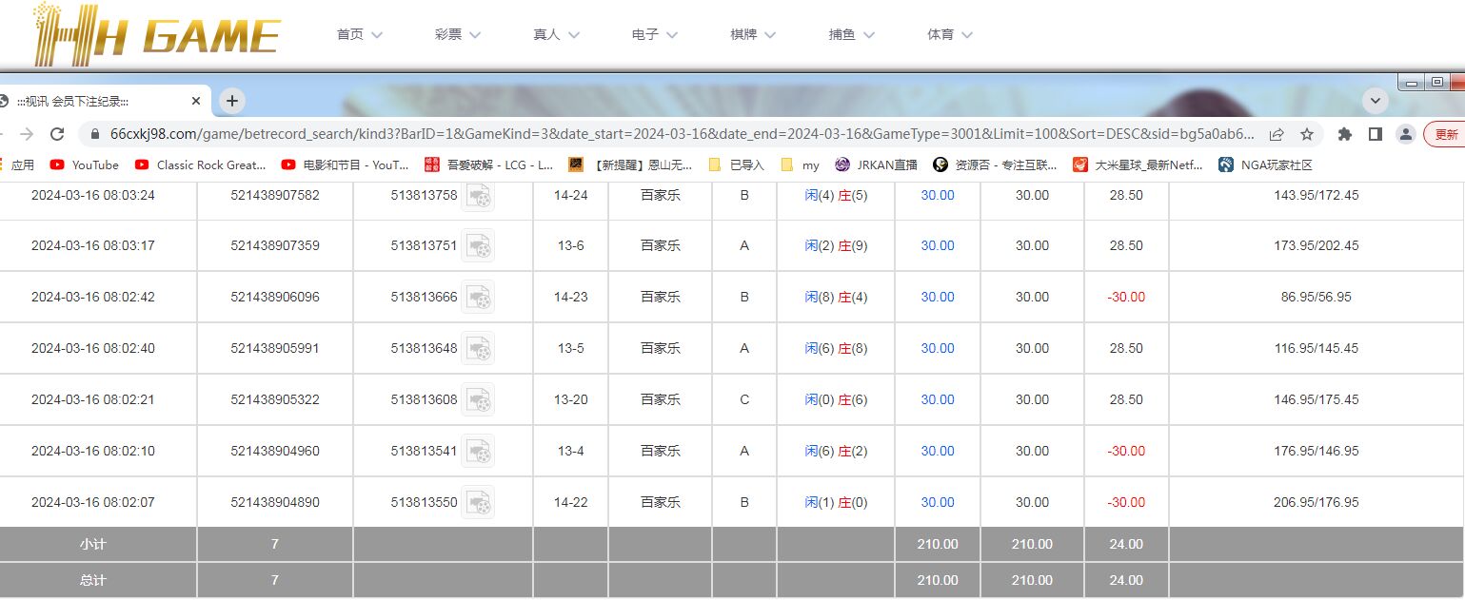This screenshot has height=600, width=1465.
Task: Open video replay for round 513813758
Action: (x=478, y=195)
